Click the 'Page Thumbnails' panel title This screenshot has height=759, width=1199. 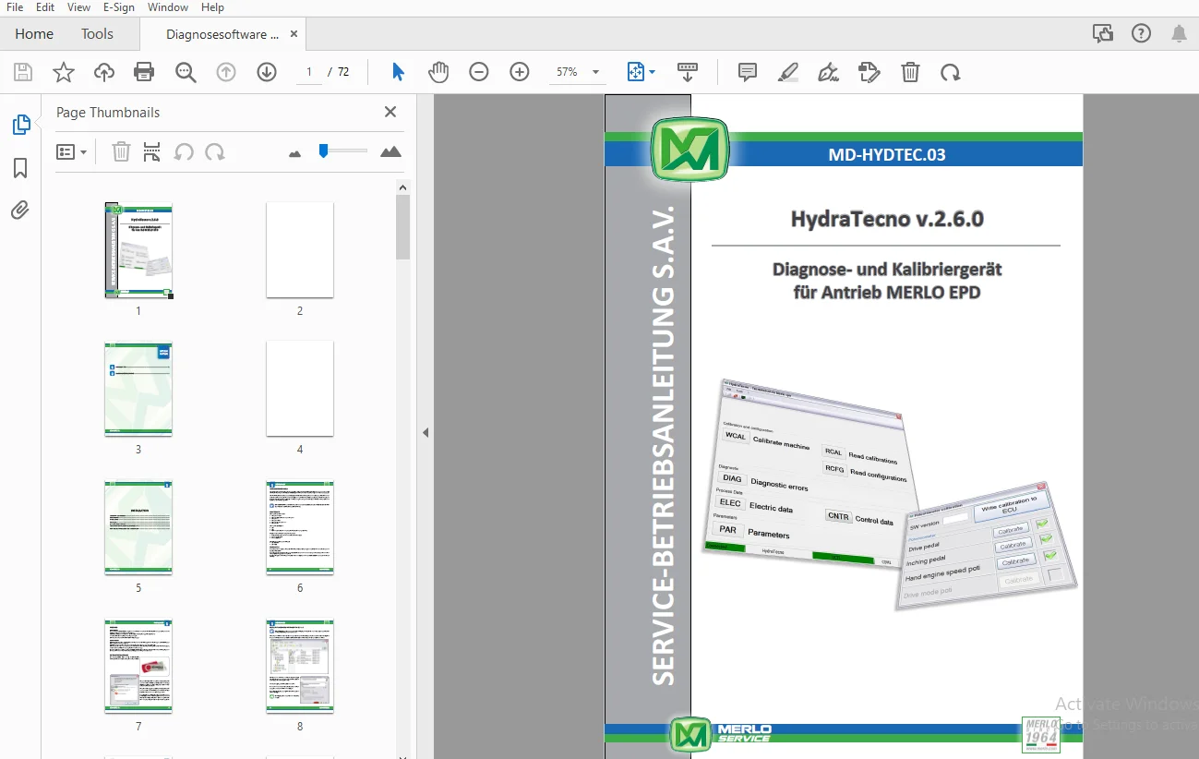click(x=108, y=113)
